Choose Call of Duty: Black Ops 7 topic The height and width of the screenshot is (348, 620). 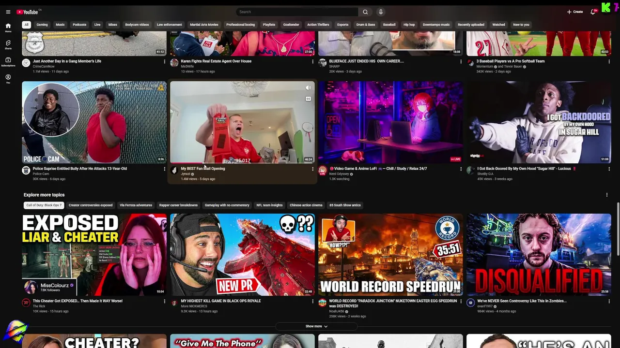(44, 205)
